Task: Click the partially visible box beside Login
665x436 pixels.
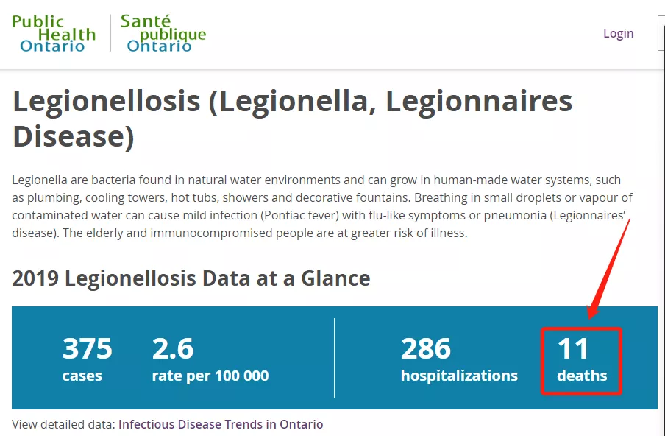Action: pos(661,33)
